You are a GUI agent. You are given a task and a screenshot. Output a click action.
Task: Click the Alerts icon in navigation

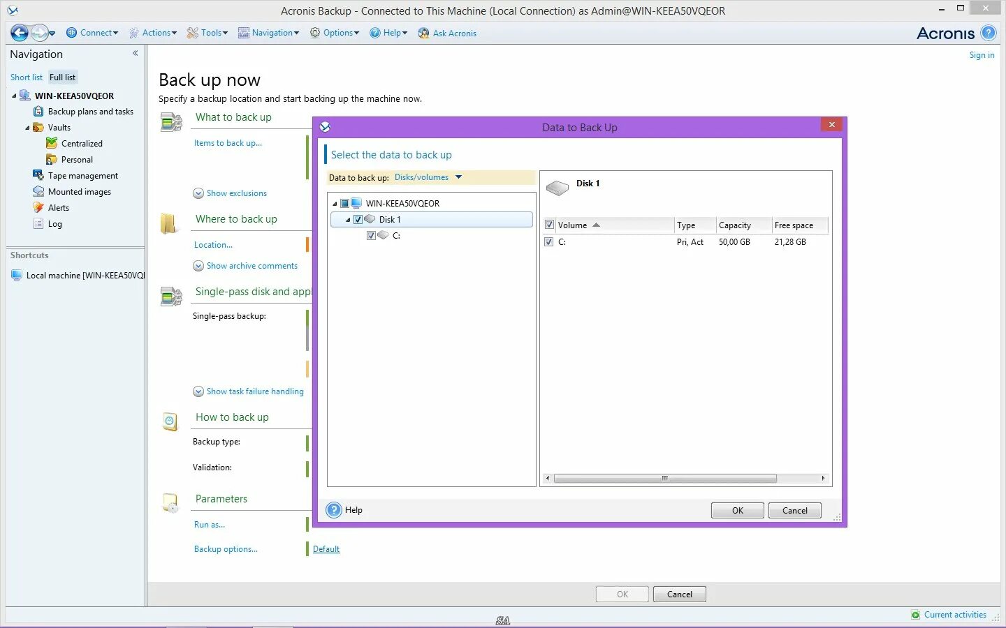38,207
